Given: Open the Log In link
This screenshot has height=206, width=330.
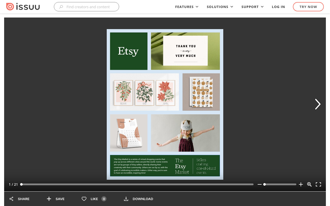Looking at the screenshot, I should click(x=278, y=7).
